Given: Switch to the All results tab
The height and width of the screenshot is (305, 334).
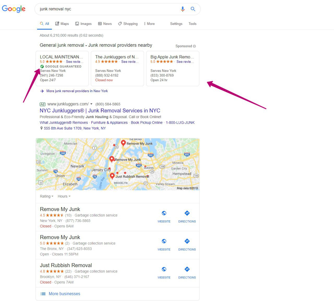Looking at the screenshot, I should (44, 24).
